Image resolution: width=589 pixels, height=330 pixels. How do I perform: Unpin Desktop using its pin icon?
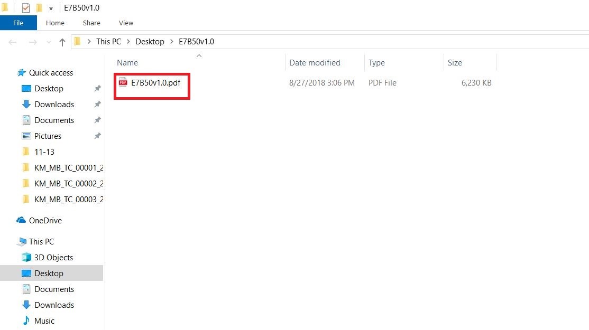97,89
